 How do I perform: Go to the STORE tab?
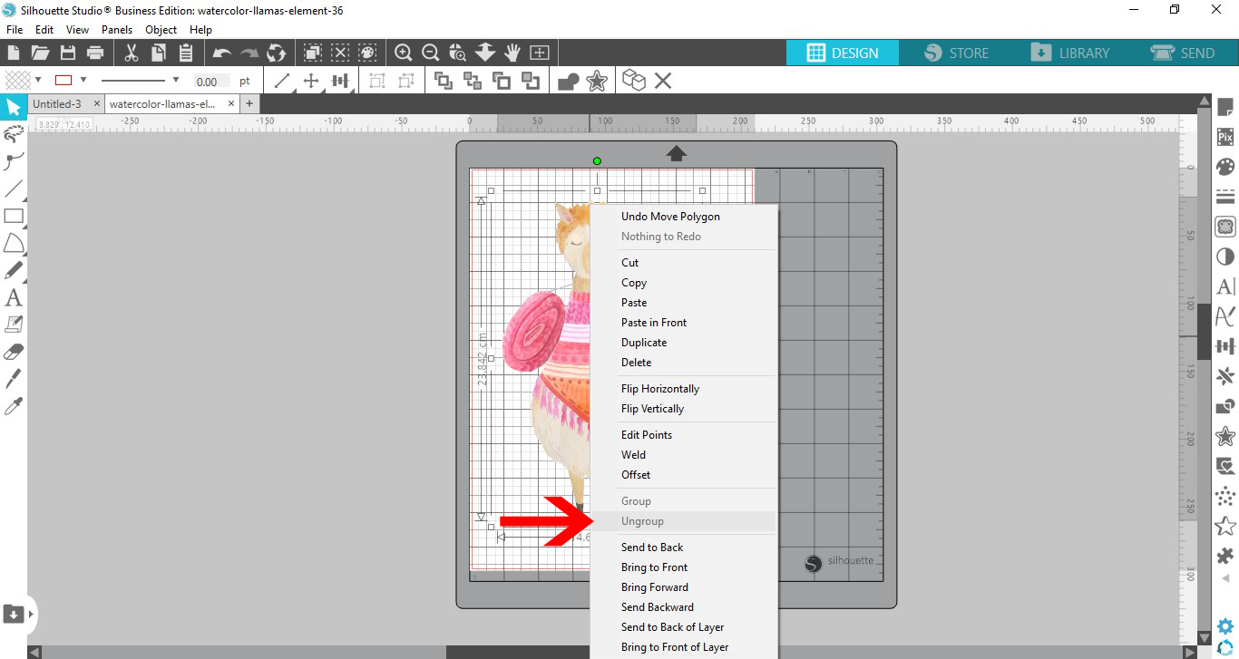[x=956, y=53]
